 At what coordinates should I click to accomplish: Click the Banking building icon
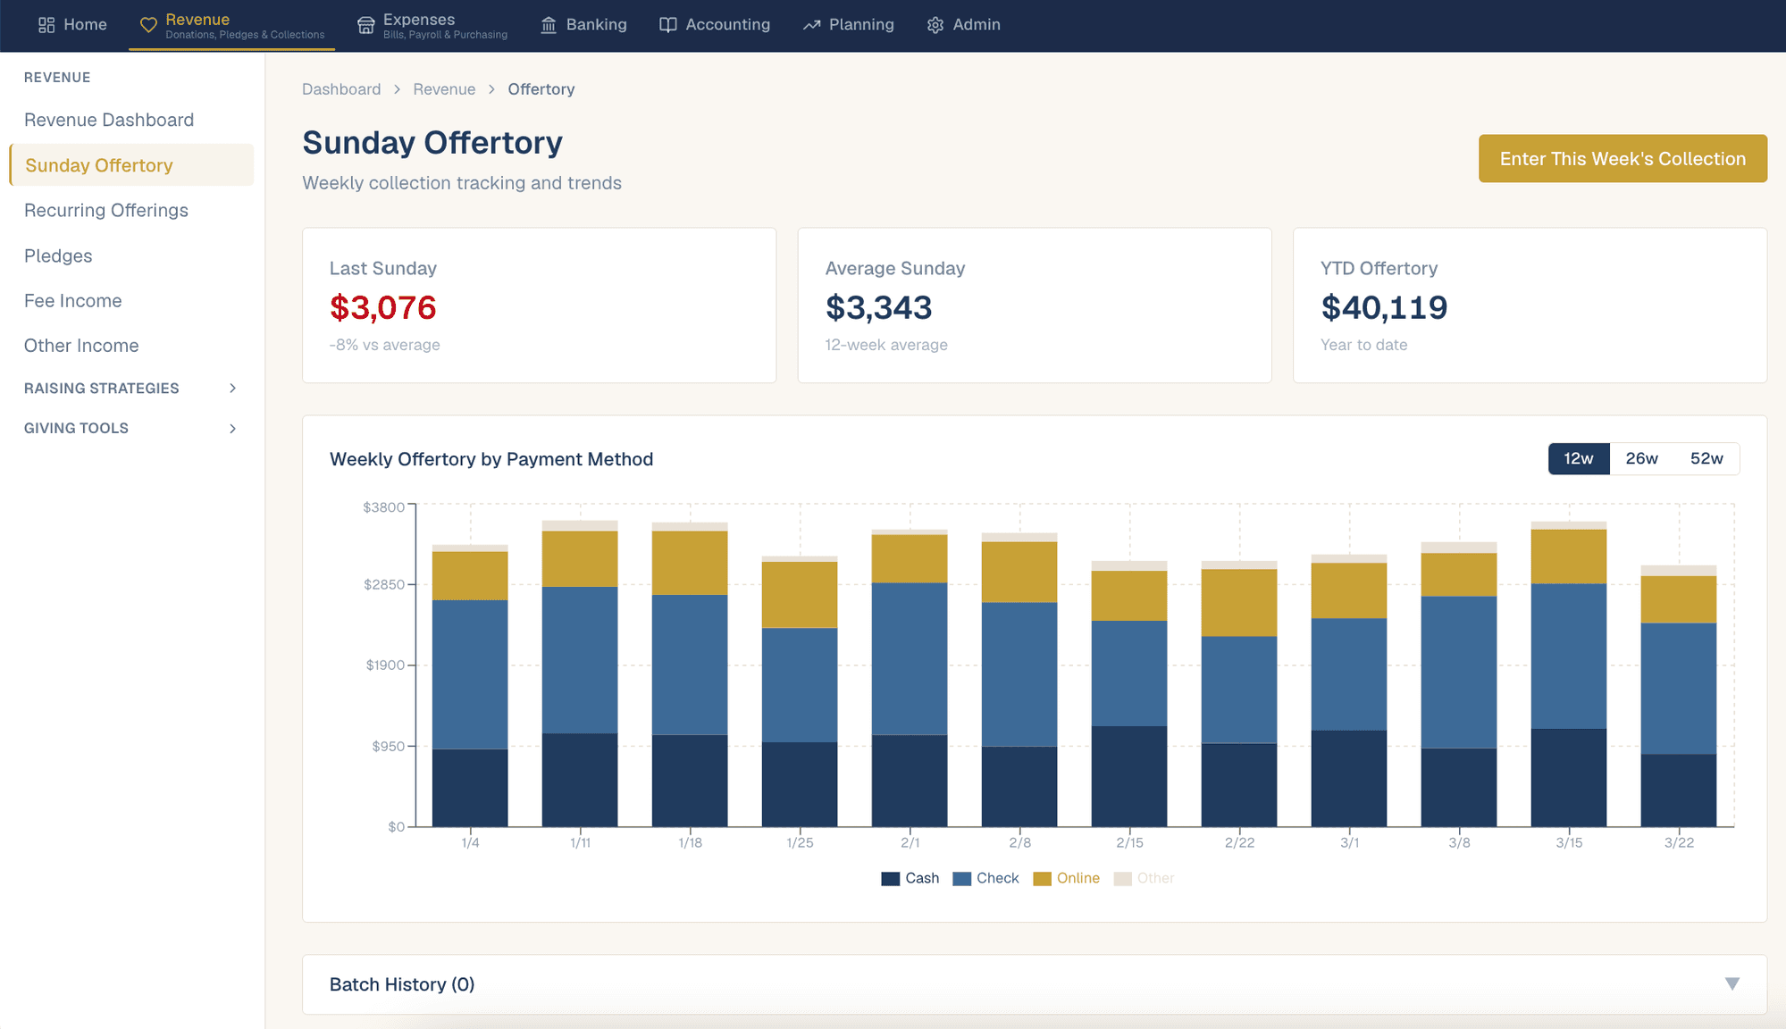point(549,25)
